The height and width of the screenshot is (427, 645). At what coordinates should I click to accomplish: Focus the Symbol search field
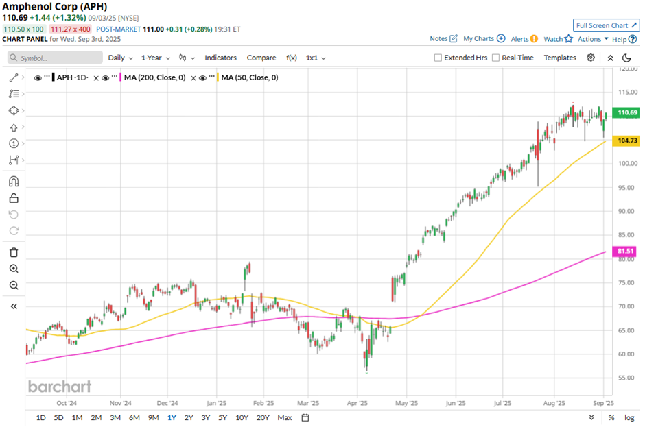pos(55,58)
